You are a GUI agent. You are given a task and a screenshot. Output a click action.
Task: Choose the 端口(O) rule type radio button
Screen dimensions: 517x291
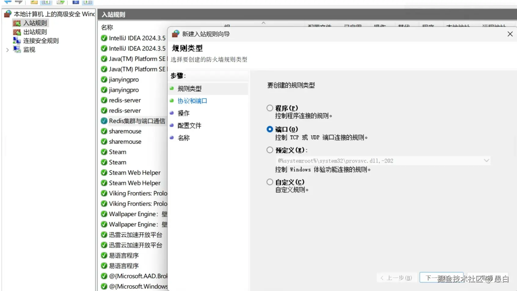270,129
